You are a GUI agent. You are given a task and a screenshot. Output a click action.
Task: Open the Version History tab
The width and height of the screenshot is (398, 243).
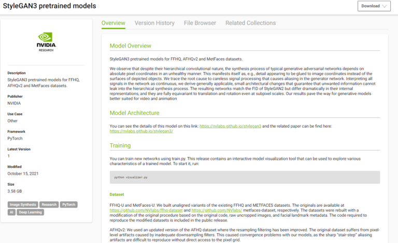click(x=154, y=23)
